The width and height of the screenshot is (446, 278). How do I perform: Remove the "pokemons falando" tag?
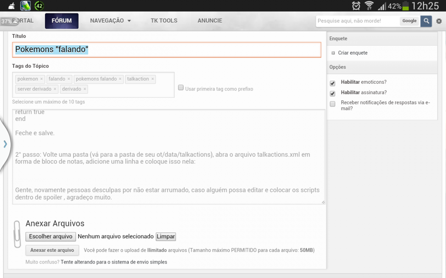(120, 79)
